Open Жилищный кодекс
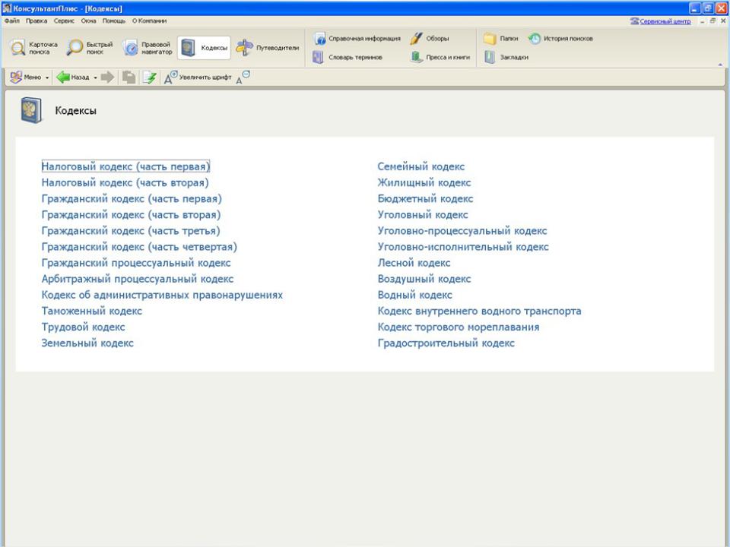 pos(424,182)
